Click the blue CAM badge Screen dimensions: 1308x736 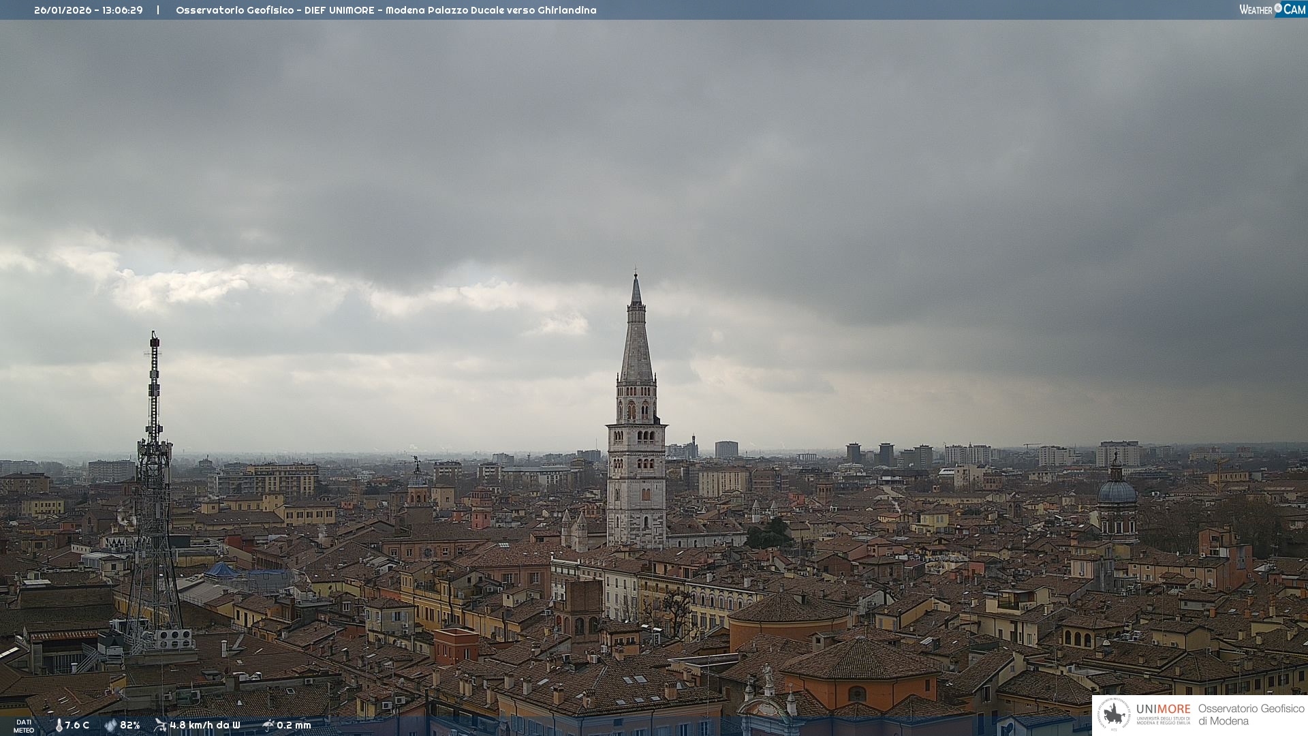tap(1294, 10)
